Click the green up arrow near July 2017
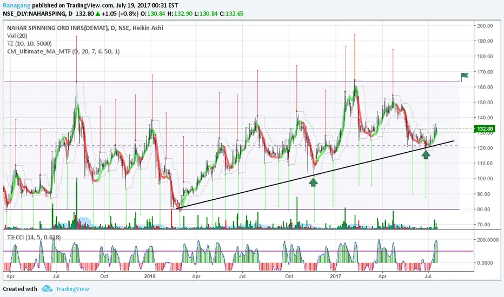Viewport: 504px width, 297px height. point(426,154)
